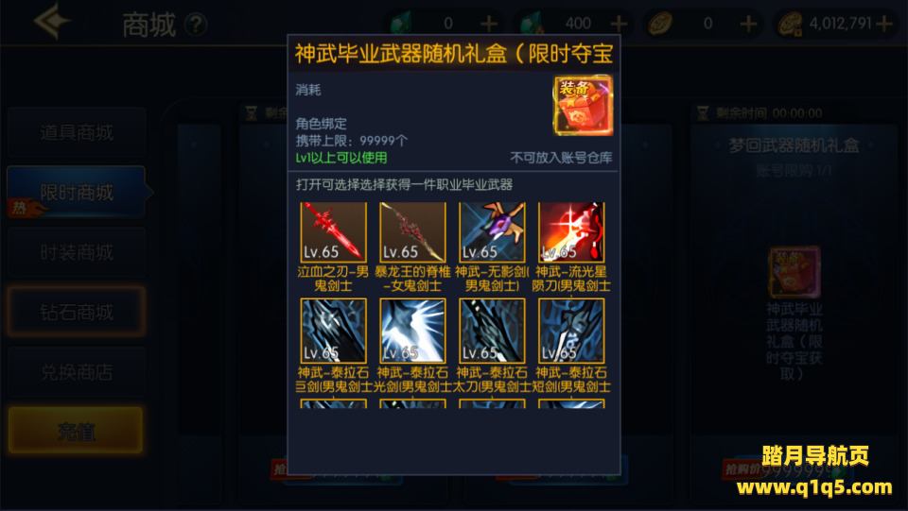Pick the 神武-泰拉石光剑 weapon icon

[412, 331]
